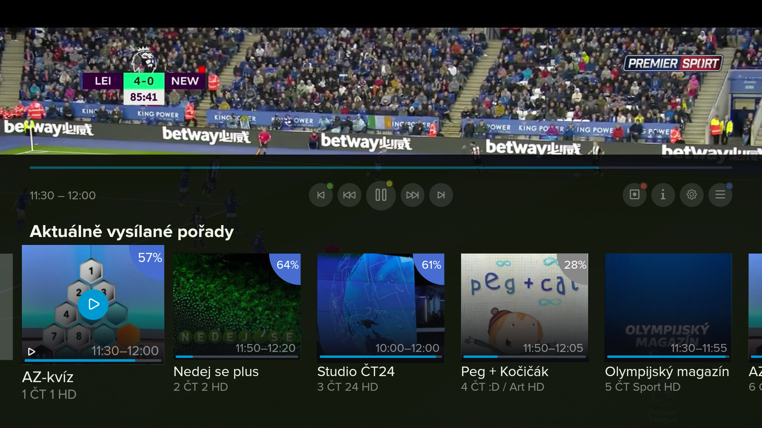Open programme info with the i icon

(663, 195)
